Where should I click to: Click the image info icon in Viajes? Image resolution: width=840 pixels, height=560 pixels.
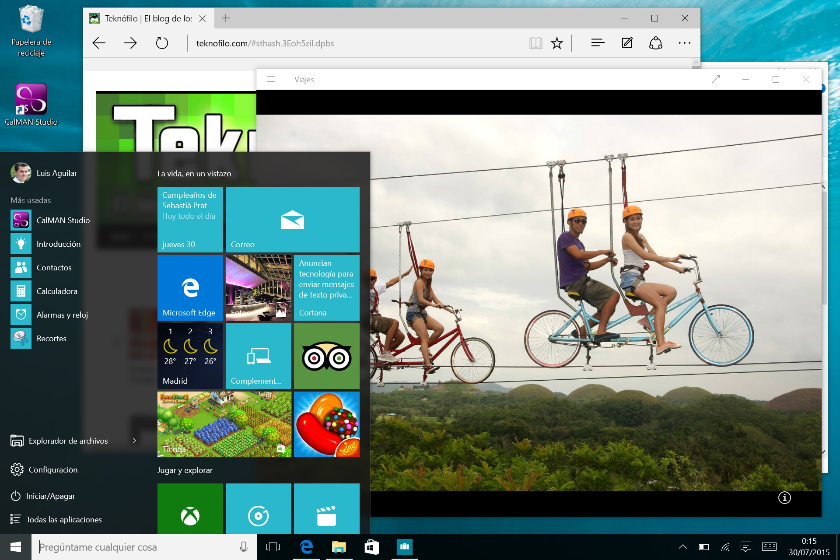click(x=784, y=497)
